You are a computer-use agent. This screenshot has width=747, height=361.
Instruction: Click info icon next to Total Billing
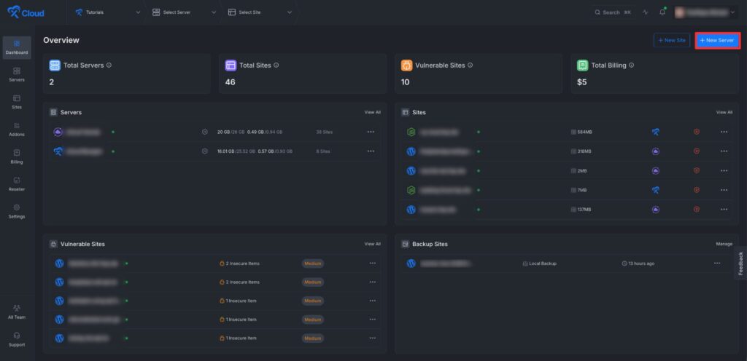pos(632,65)
